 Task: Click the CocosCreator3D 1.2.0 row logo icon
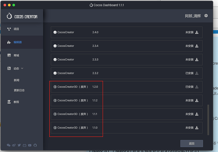coord(55,87)
